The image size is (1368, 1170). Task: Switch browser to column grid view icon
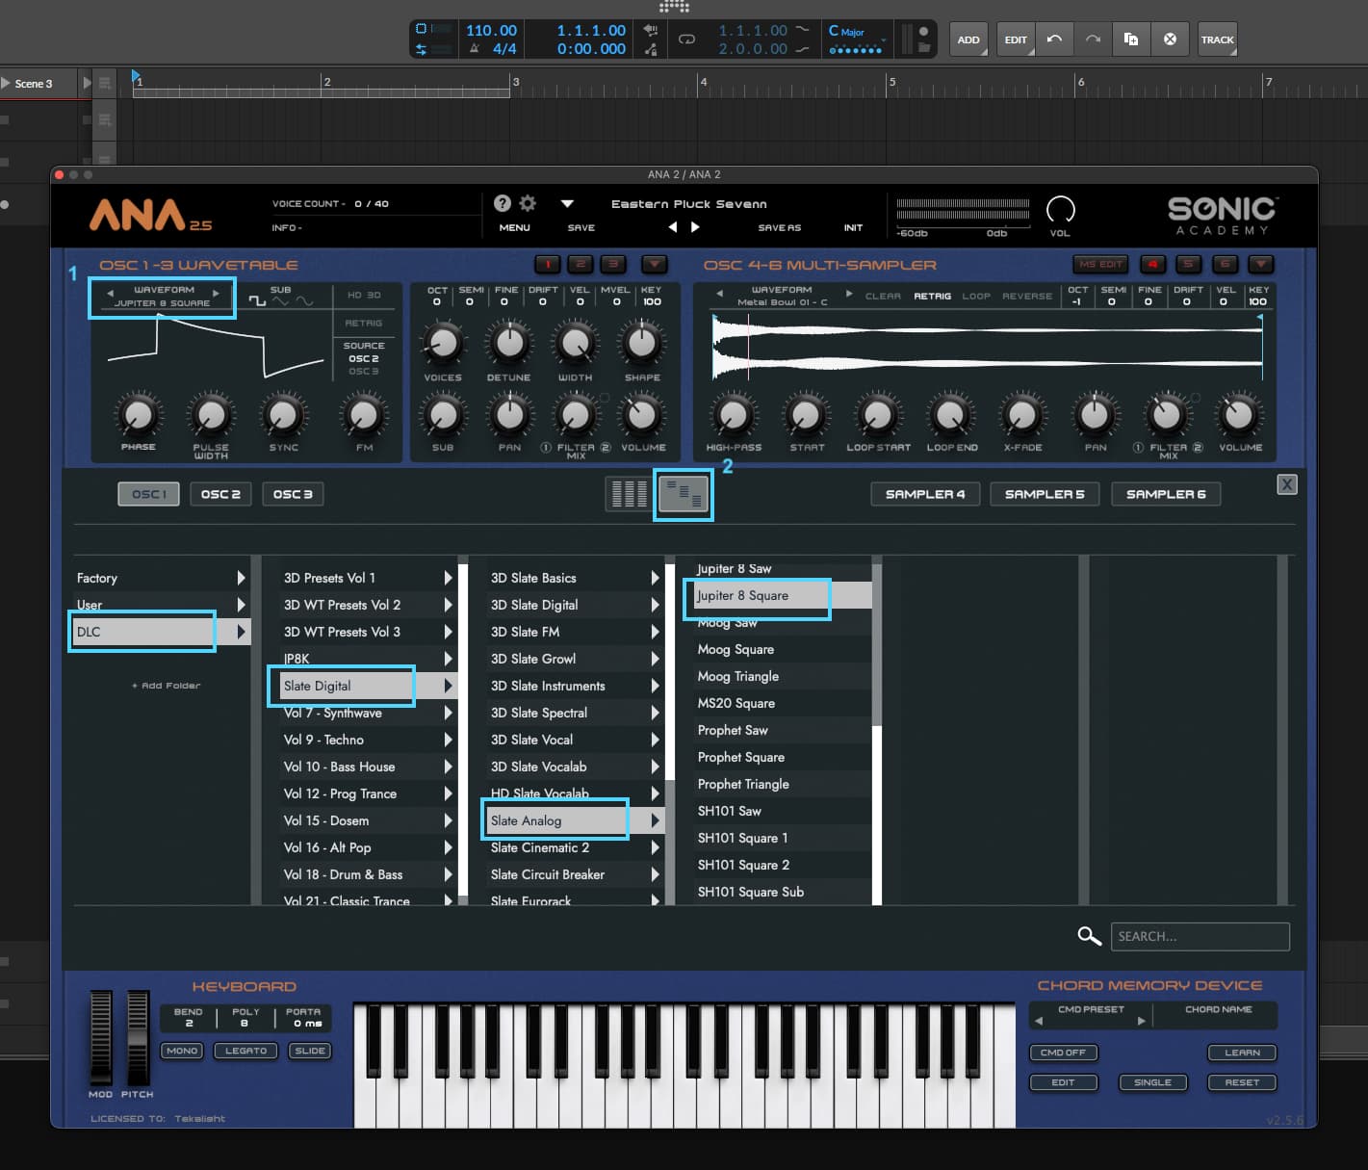pyautogui.click(x=629, y=494)
